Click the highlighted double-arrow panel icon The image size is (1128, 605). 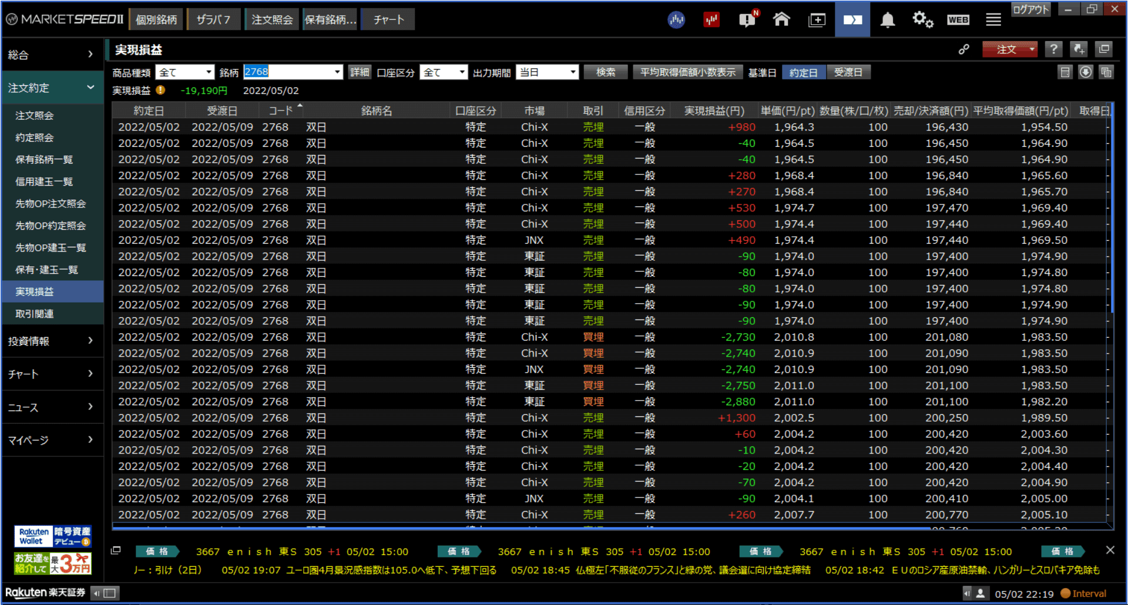(x=852, y=20)
